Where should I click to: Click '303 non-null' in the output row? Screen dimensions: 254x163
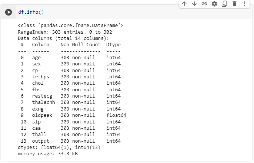(x=78, y=141)
